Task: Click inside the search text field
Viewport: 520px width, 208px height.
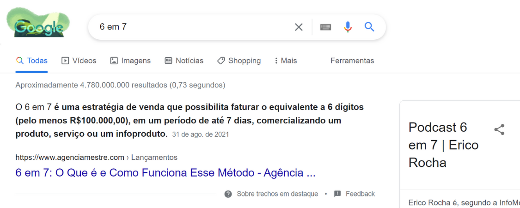Action: click(x=194, y=27)
